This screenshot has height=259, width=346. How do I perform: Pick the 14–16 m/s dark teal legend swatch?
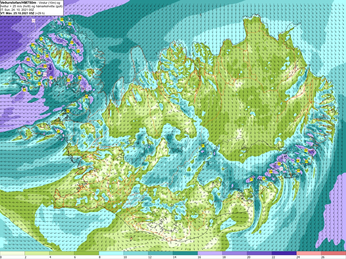click(185, 253)
